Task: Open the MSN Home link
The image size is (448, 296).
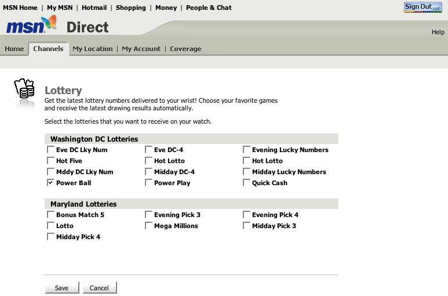Action: tap(20, 8)
